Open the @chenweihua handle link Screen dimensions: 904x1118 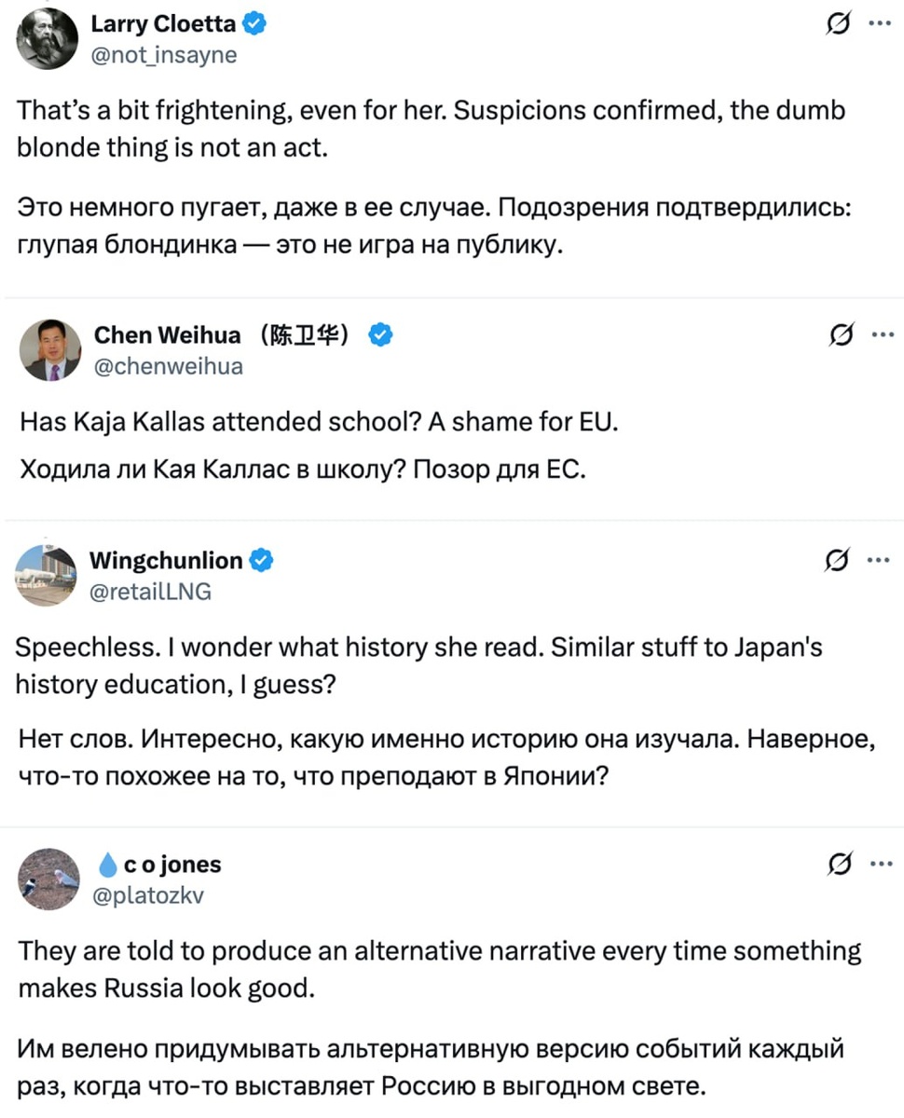pos(169,366)
